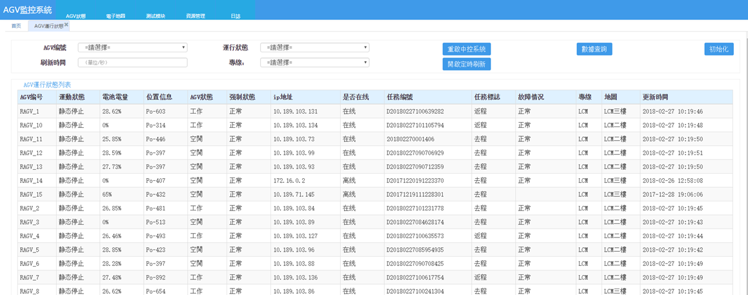Screen dimensions: 748x295
Task: Open the 電子地圖 menu
Action: (x=116, y=16)
